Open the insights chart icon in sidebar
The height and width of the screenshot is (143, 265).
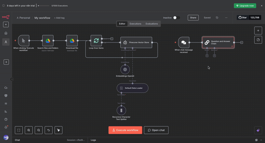[x=6, y=112]
